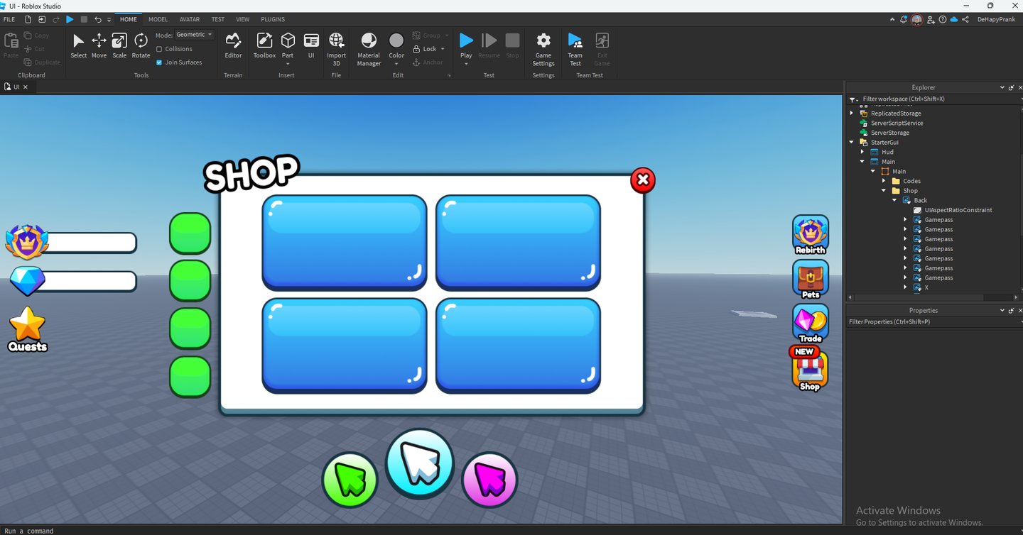
Task: Select the Move tool
Action: pyautogui.click(x=99, y=45)
